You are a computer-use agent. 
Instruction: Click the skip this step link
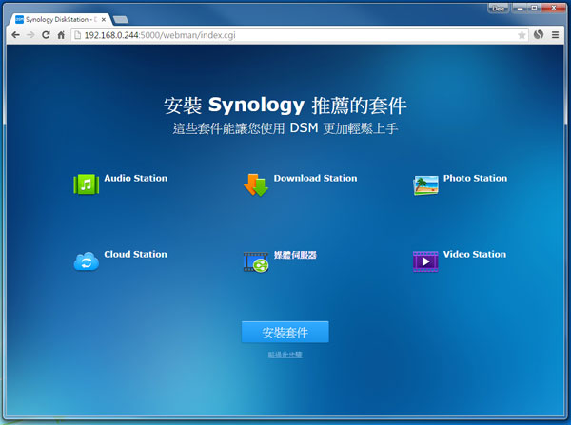coord(285,355)
